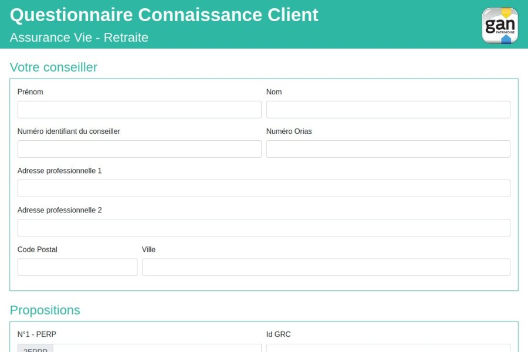
Task: Focus the Id GRC input field
Action: (388, 348)
